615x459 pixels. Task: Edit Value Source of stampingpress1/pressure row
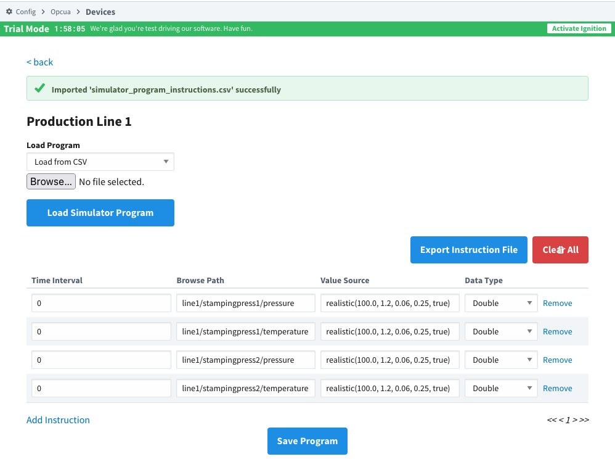[390, 303]
